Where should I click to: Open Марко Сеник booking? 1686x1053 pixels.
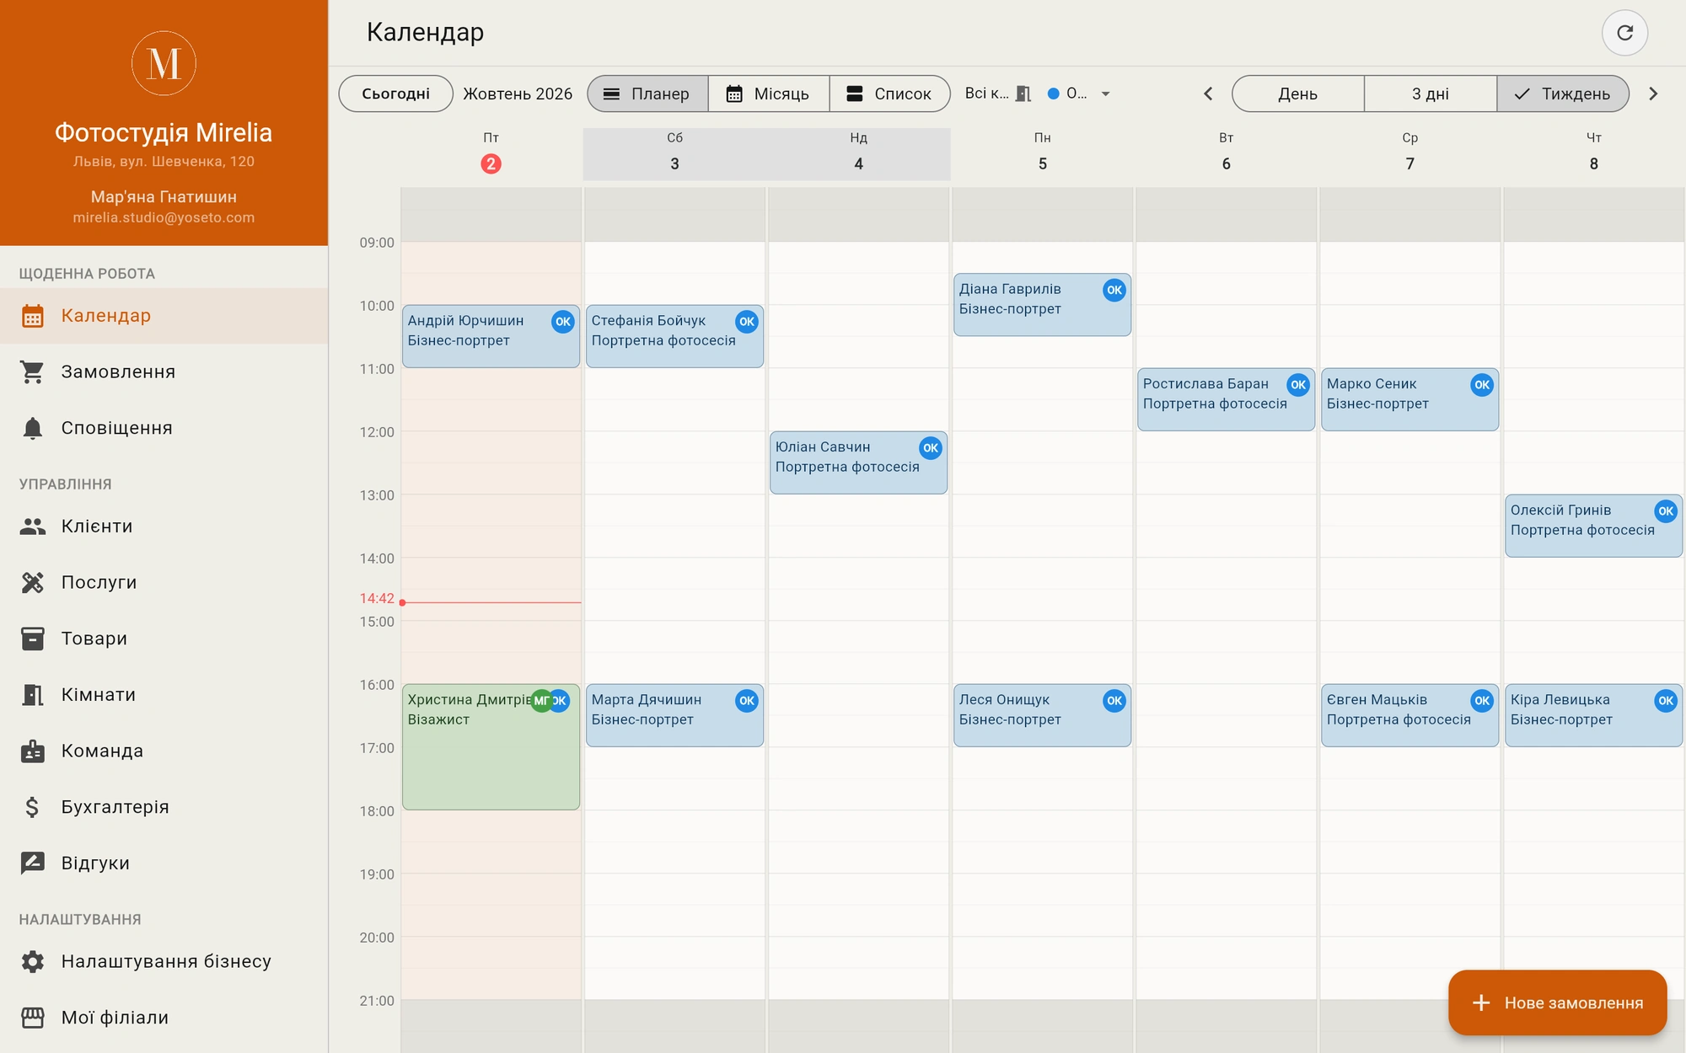click(1409, 399)
